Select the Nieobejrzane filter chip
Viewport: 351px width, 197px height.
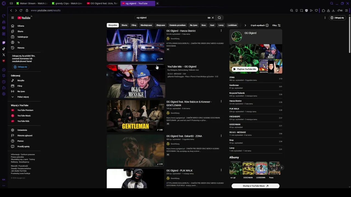146,25
